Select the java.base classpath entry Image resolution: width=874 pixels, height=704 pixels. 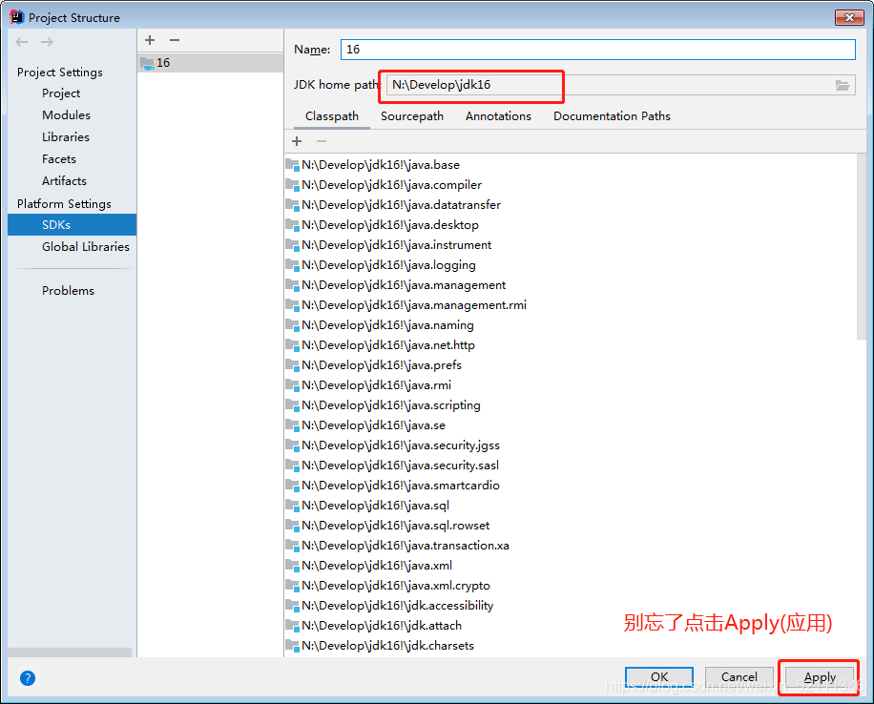point(382,164)
